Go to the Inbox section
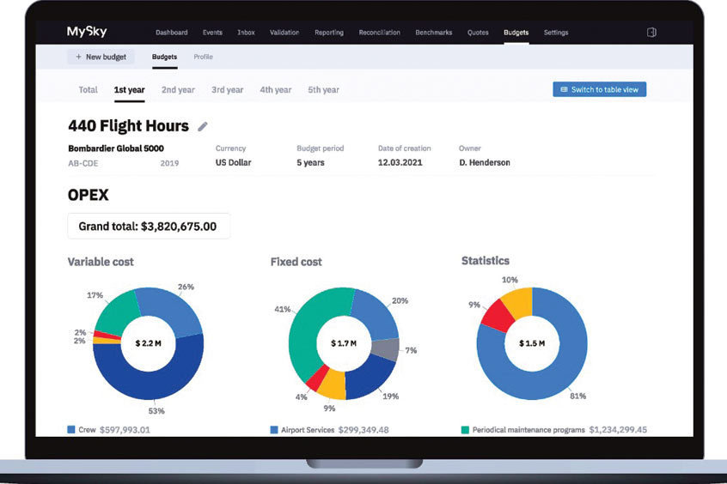Screen dimensions: 727x484 tap(246, 33)
